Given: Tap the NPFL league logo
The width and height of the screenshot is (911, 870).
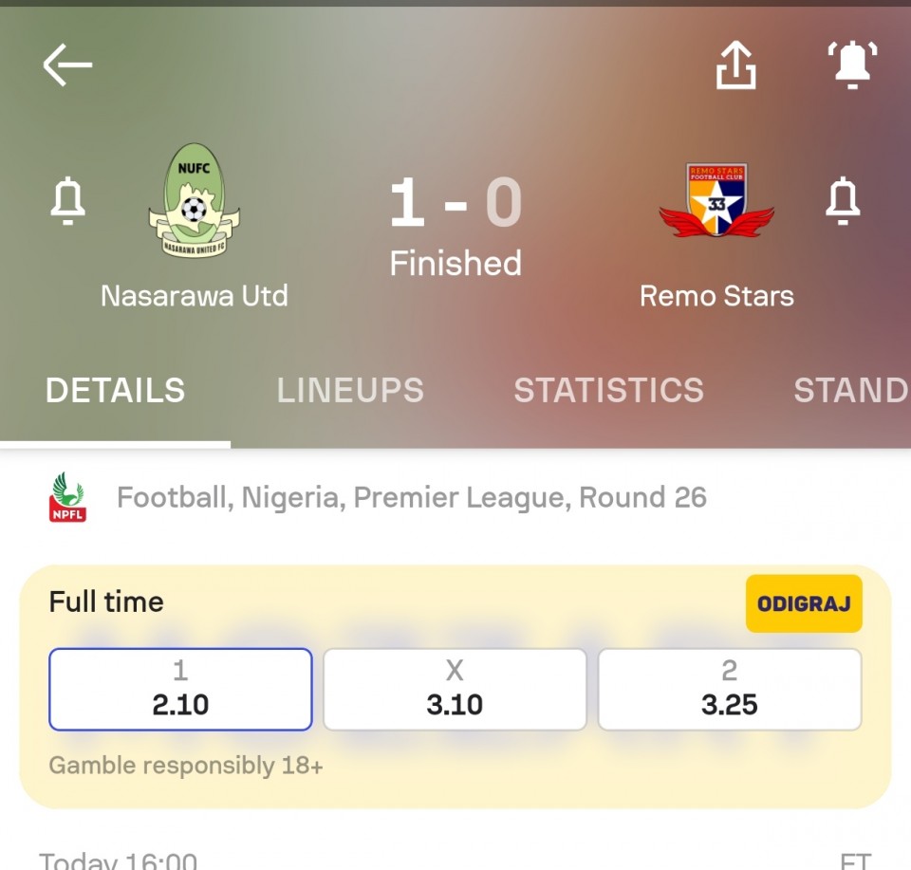Looking at the screenshot, I should coord(67,497).
